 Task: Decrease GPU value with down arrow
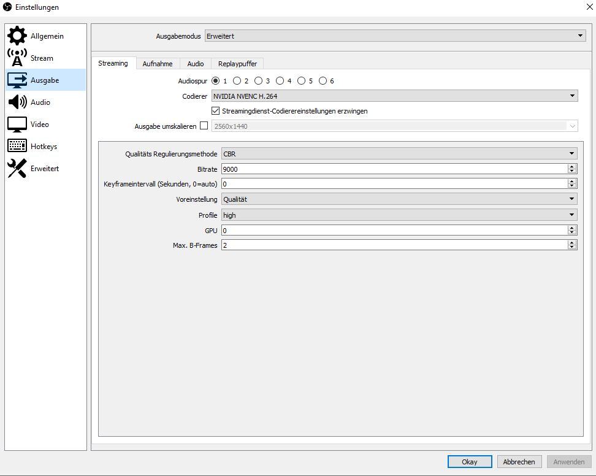tap(571, 232)
